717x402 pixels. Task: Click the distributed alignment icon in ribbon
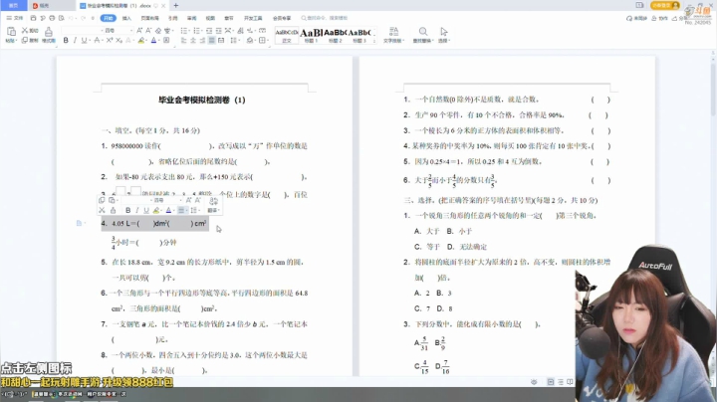click(221, 40)
